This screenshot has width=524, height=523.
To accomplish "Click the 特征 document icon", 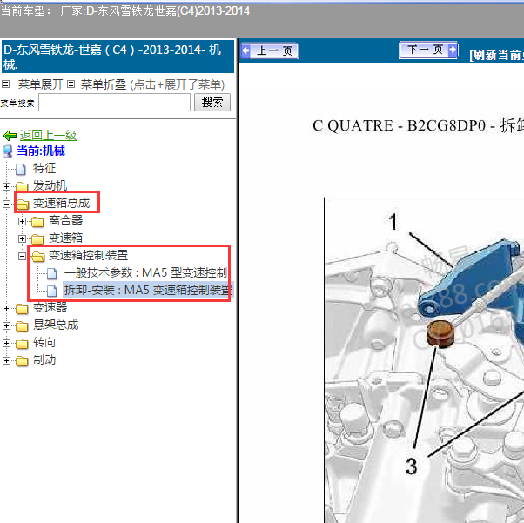I will 21,169.
